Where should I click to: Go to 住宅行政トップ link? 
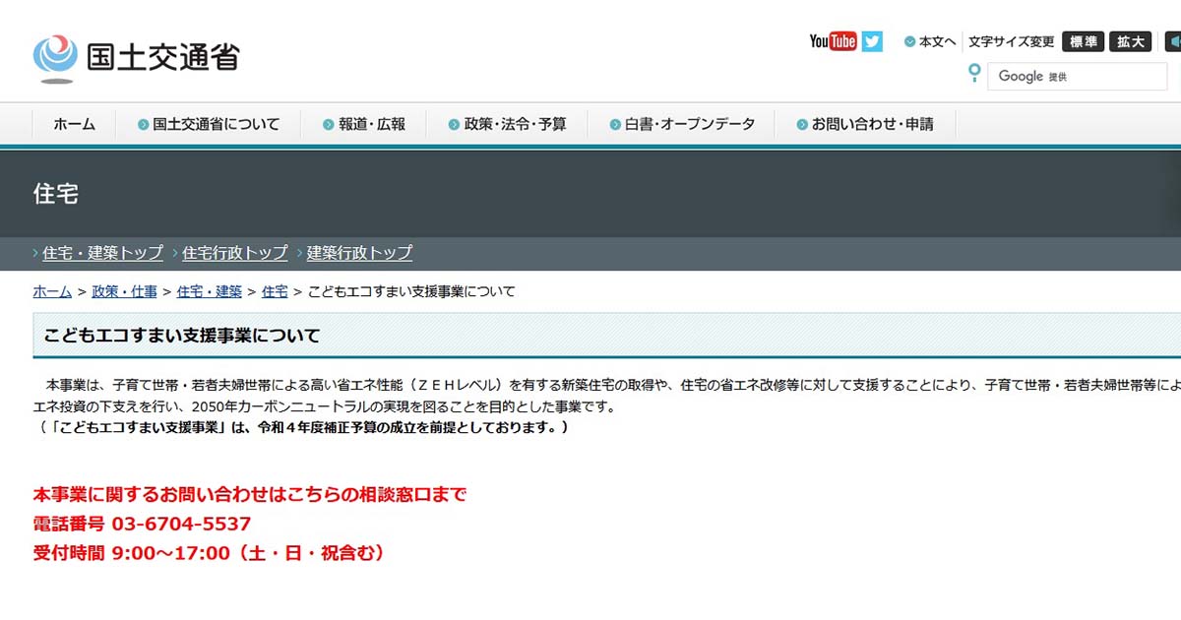(x=235, y=253)
